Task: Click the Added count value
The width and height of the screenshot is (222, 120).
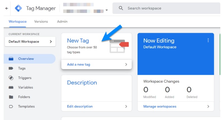Action: [x=167, y=90]
